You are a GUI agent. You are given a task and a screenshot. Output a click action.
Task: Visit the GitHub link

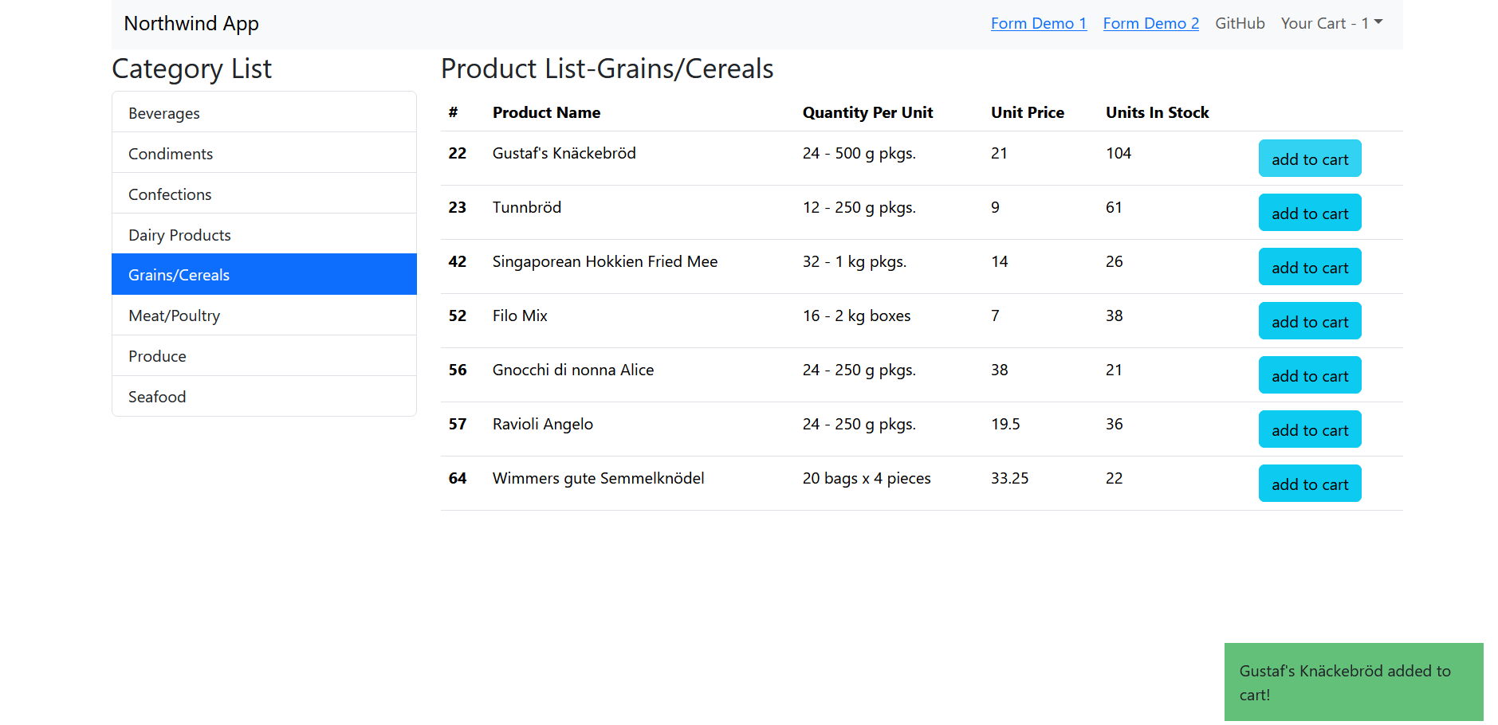(1240, 23)
